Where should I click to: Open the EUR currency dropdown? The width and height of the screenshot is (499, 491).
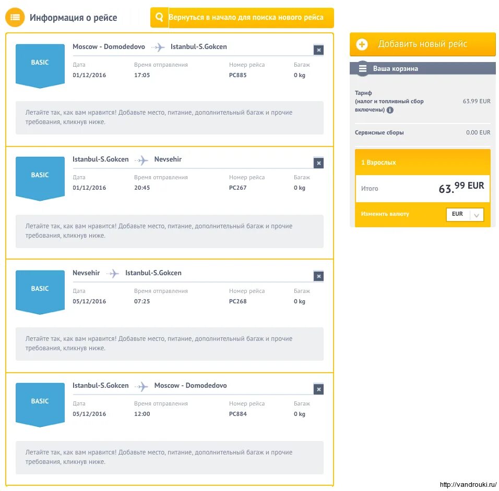(x=465, y=214)
